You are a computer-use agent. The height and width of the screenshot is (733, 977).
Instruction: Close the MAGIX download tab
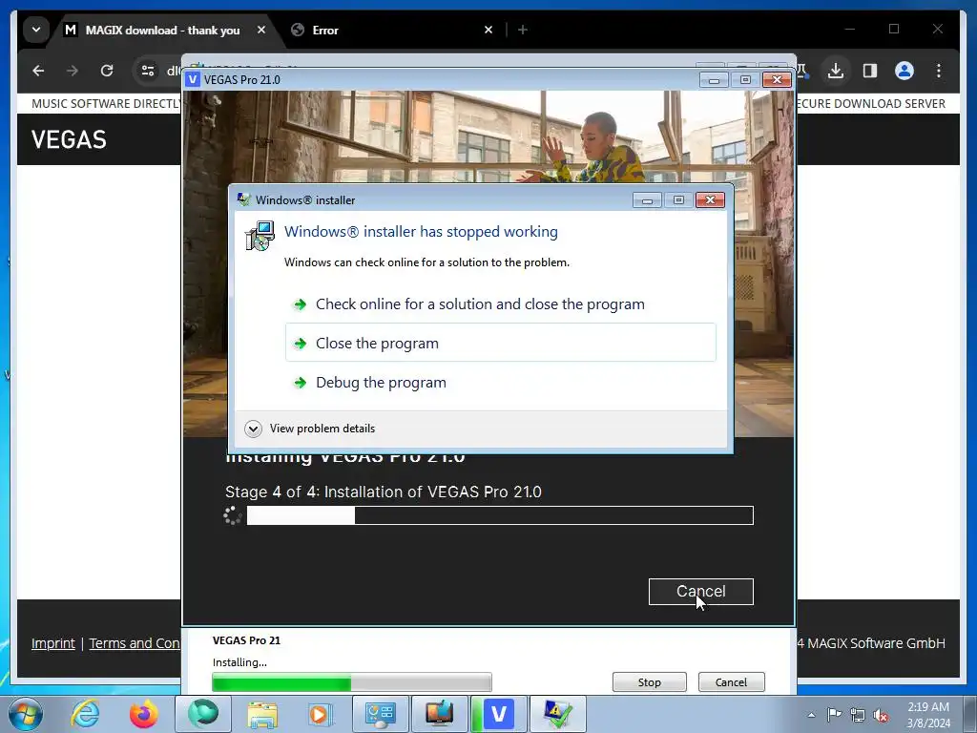tap(261, 30)
